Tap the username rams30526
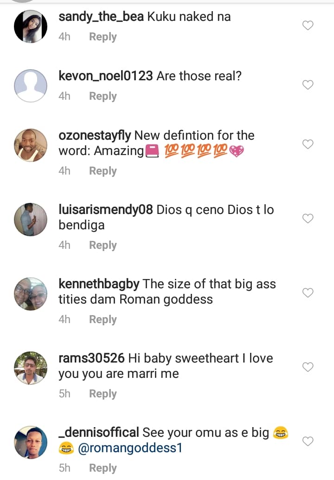The width and height of the screenshot is (334, 480). pyautogui.click(x=91, y=358)
